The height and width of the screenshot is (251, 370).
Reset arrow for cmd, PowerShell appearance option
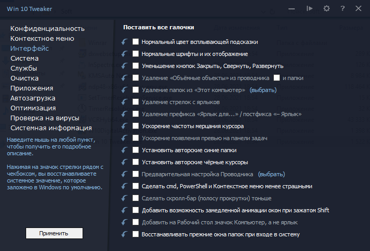click(x=124, y=186)
